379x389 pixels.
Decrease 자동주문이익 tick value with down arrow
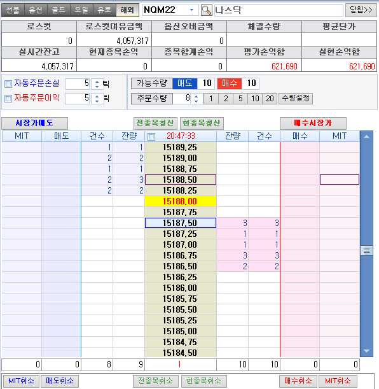coord(97,101)
